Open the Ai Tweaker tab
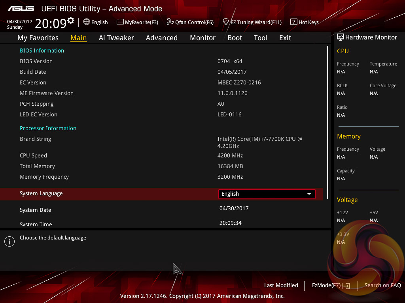This screenshot has height=303, width=405. coord(116,38)
